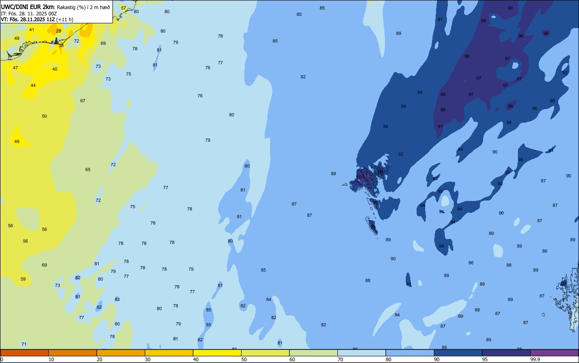
Task: Choose the 70–80 light blue legend swatch
Action: 361,353
